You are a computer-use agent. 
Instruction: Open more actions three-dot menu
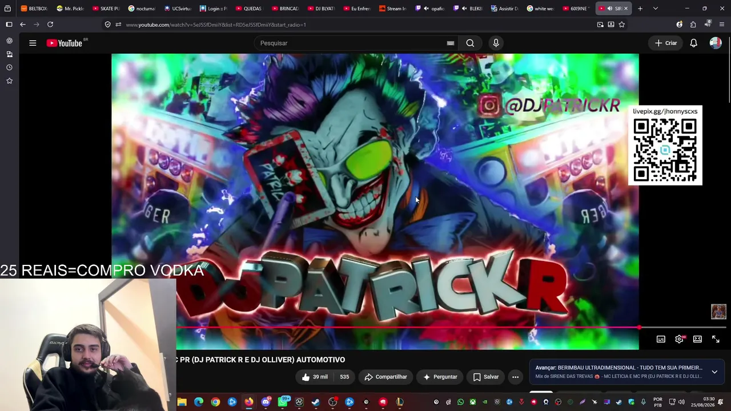[x=515, y=377]
